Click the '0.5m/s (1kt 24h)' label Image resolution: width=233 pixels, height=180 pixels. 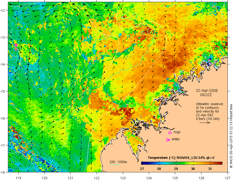pyautogui.click(x=208, y=119)
